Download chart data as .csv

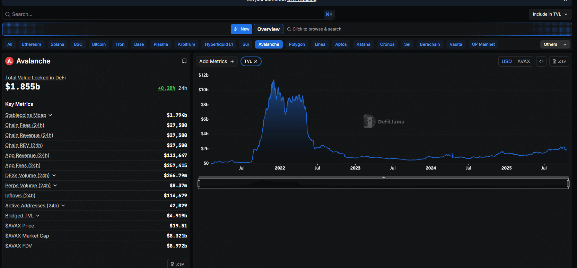pyautogui.click(x=559, y=61)
